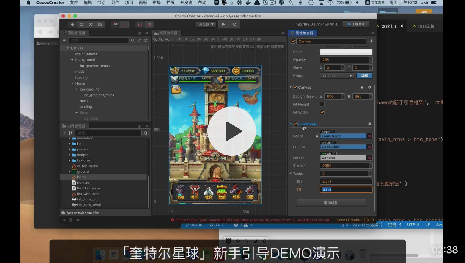Zoom out the scene editor

coord(161,39)
